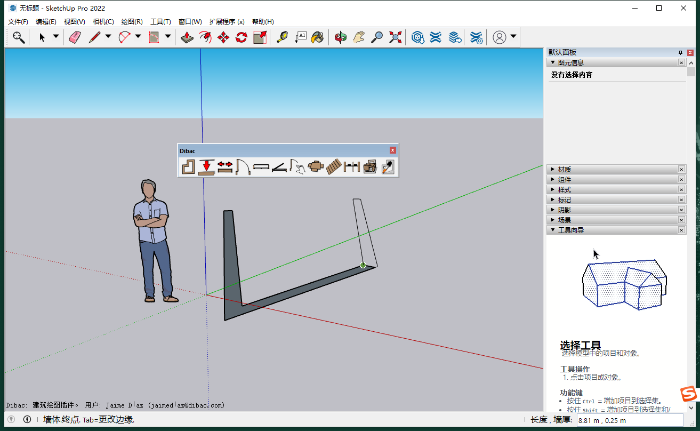Click Dibac Convert to 3D icon
This screenshot has height=431, width=700.
coord(370,167)
